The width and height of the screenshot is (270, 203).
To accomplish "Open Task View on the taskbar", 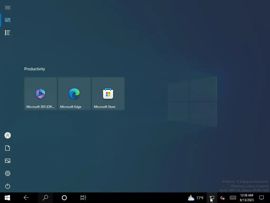I will tap(83, 198).
